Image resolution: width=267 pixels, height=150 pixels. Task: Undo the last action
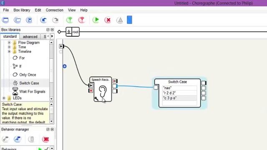(x=43, y=20)
